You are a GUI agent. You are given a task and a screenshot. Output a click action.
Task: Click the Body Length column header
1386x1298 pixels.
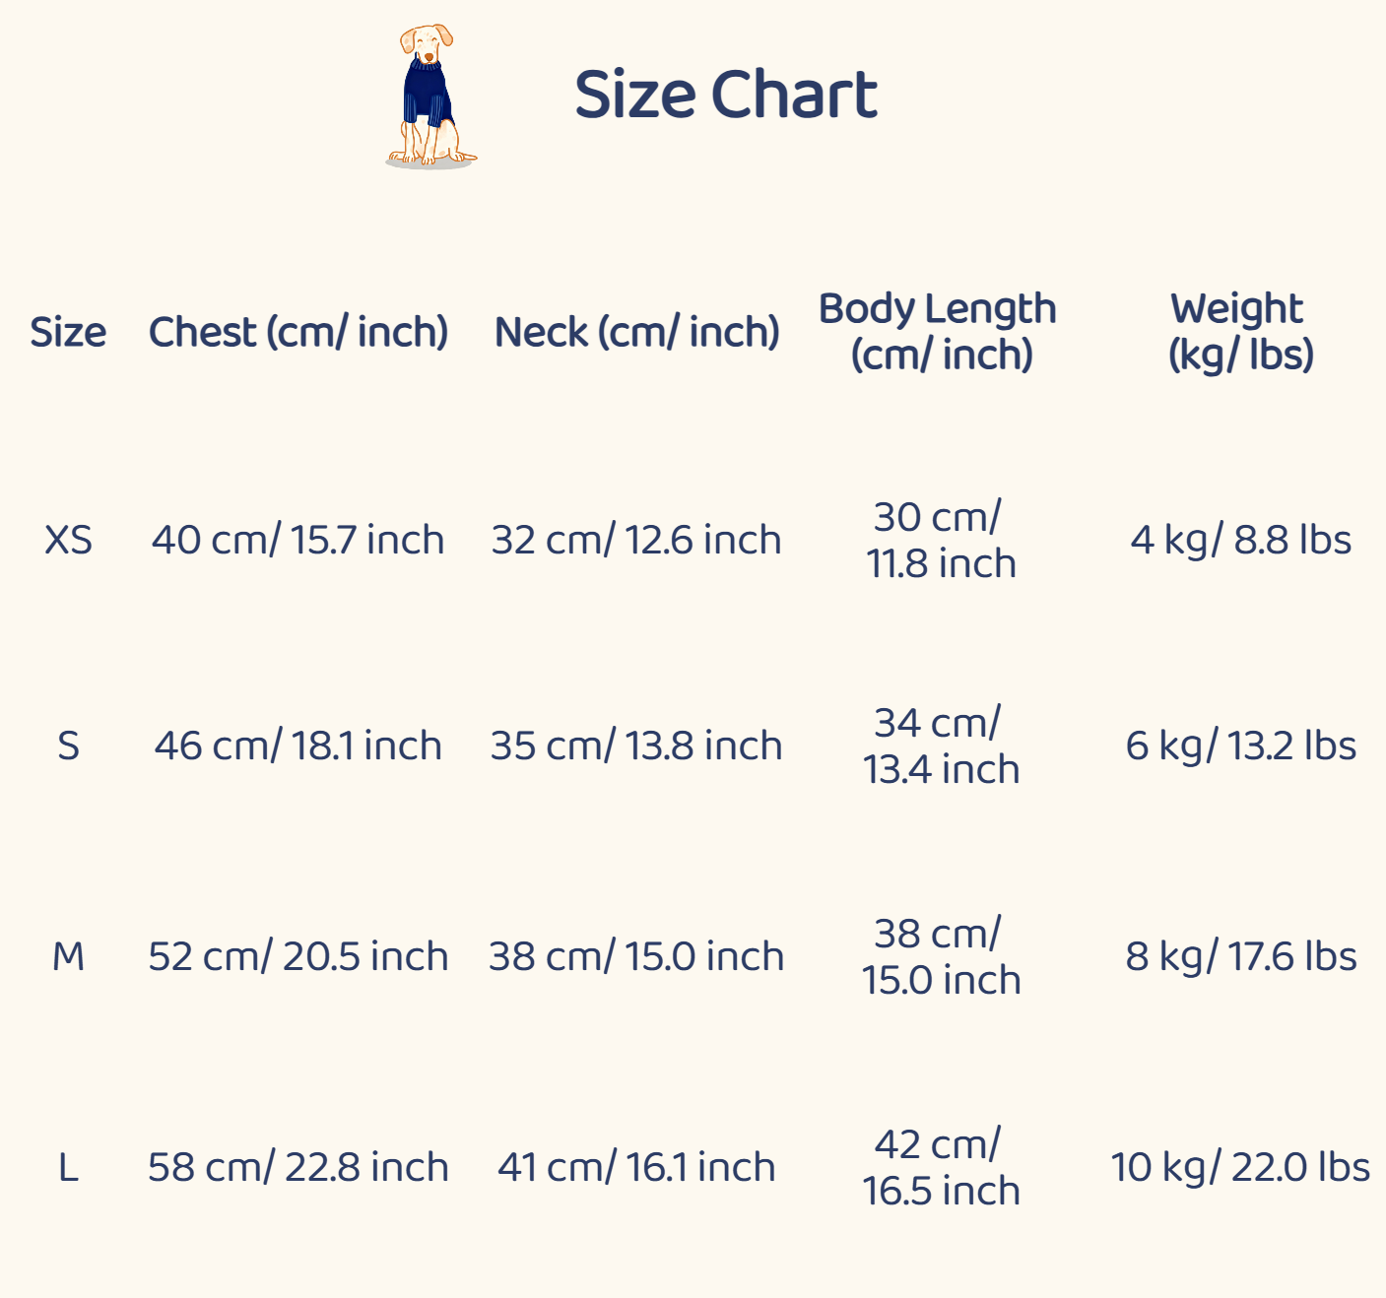pyautogui.click(x=939, y=331)
